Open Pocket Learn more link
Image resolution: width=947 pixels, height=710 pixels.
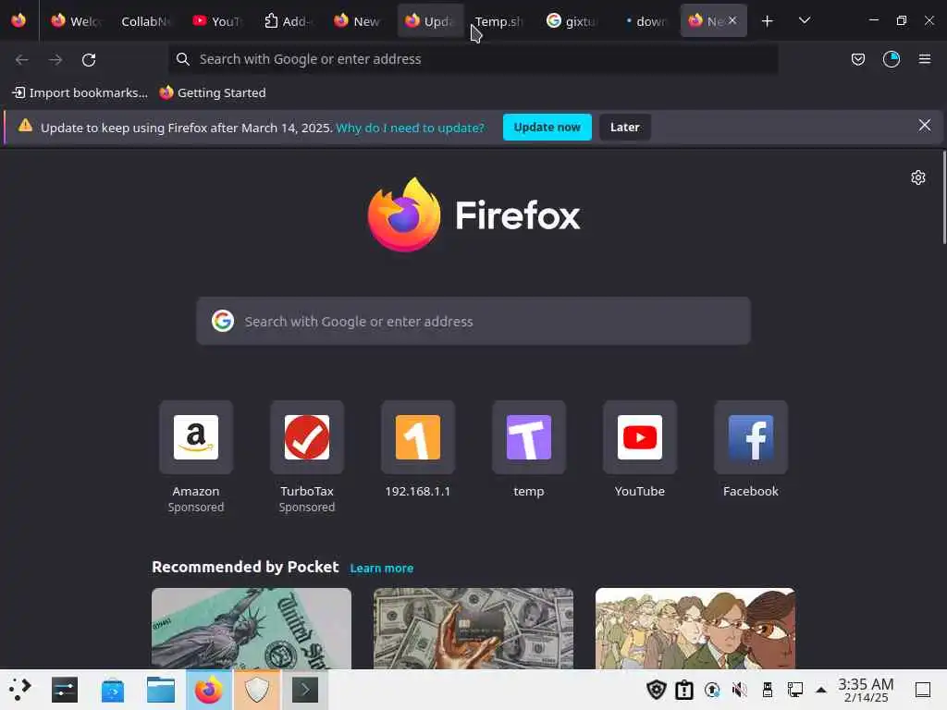pos(382,569)
